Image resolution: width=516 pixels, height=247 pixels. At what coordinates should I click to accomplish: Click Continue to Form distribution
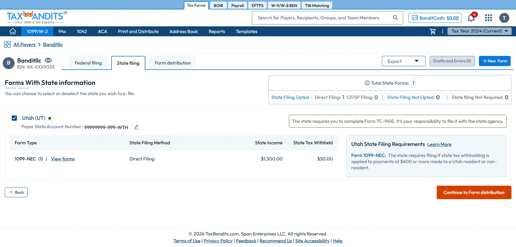click(x=474, y=192)
